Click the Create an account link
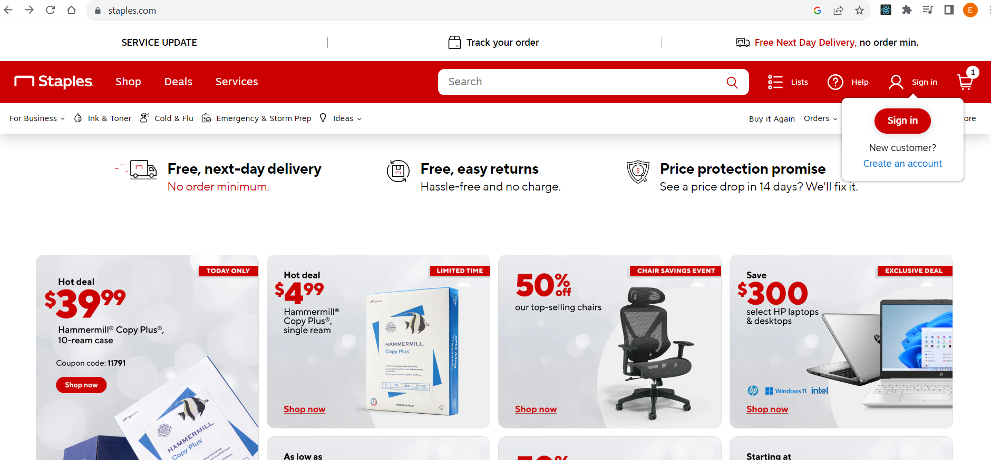The height and width of the screenshot is (460, 991). (x=902, y=164)
